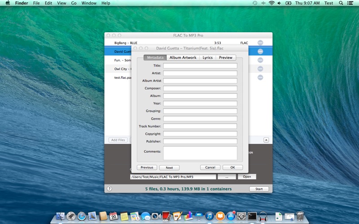Click the Album Artist input field
This screenshot has width=359, height=224.
pyautogui.click(x=200, y=81)
